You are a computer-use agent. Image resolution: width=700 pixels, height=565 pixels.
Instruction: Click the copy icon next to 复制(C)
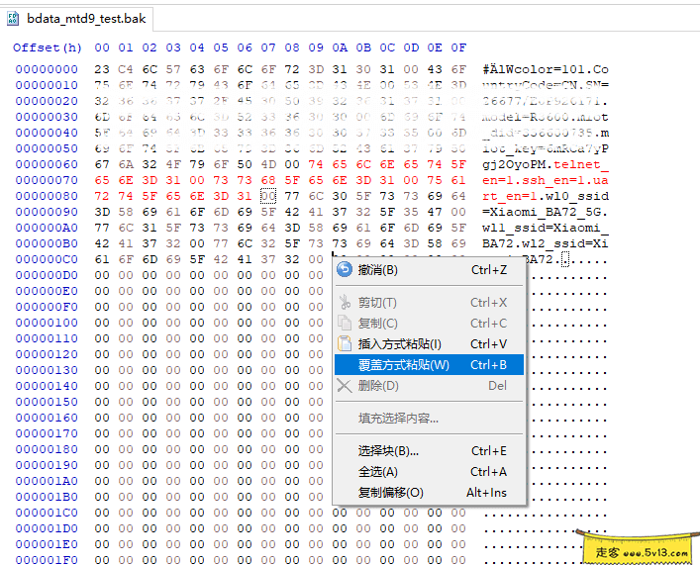pyautogui.click(x=345, y=323)
